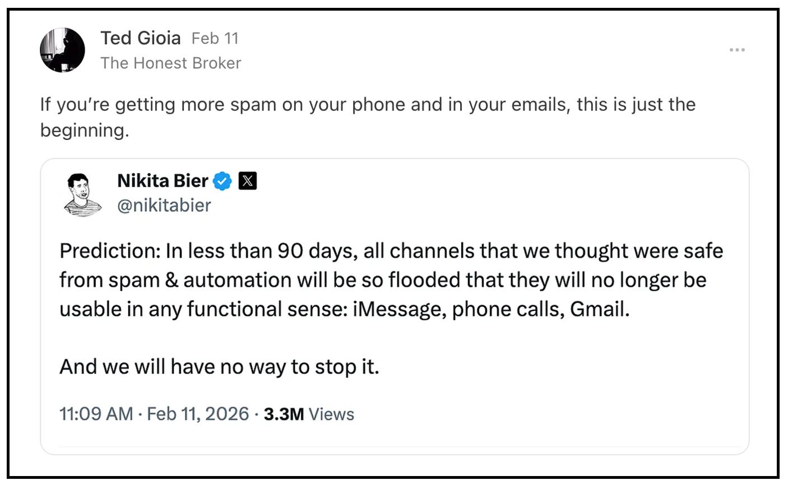
Task: Click the 3.3M Views count
Action: click(x=309, y=414)
